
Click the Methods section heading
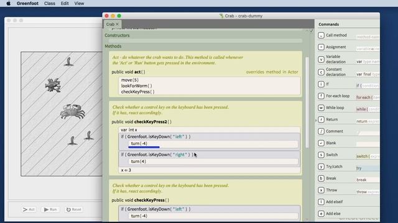[113, 46]
